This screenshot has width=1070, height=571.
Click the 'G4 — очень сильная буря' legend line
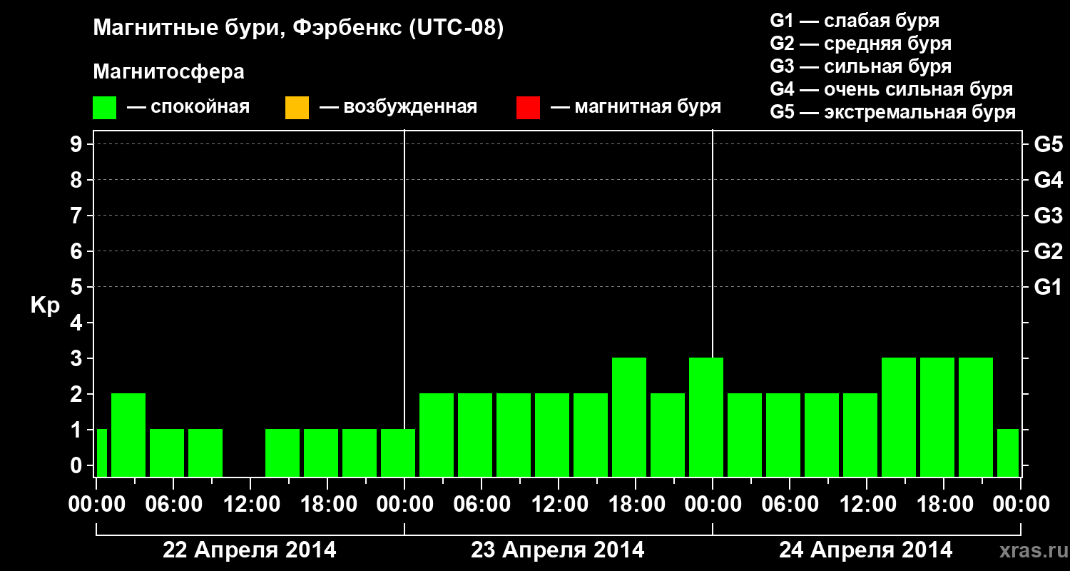click(x=892, y=89)
